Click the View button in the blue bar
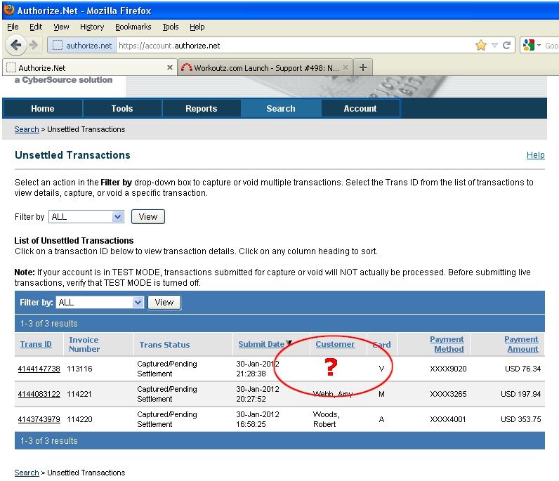This screenshot has height=481, width=559. point(164,303)
